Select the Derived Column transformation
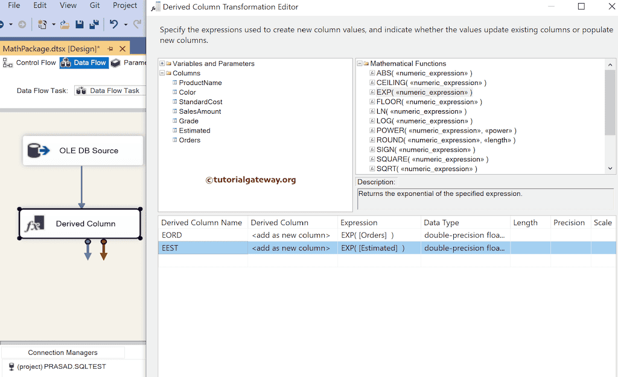 coord(80,223)
